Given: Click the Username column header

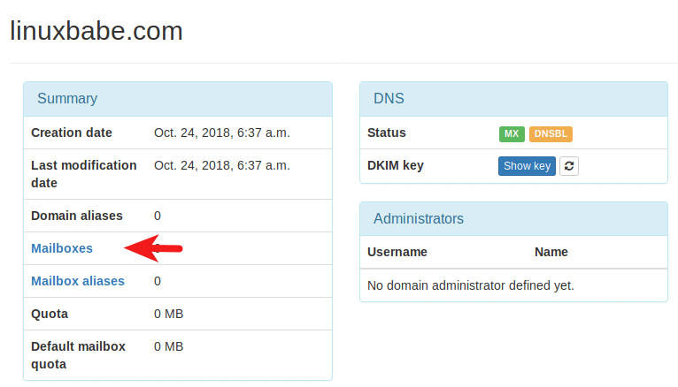Looking at the screenshot, I should [397, 252].
